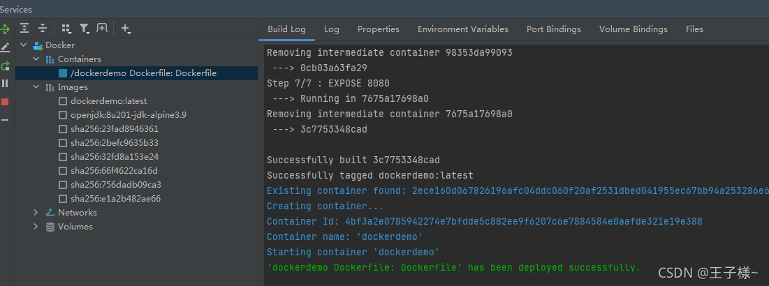Select the openjdk:8u201-jdk-alpine3.9 image box
Screen dimensions: 769x286
pyautogui.click(x=62, y=115)
